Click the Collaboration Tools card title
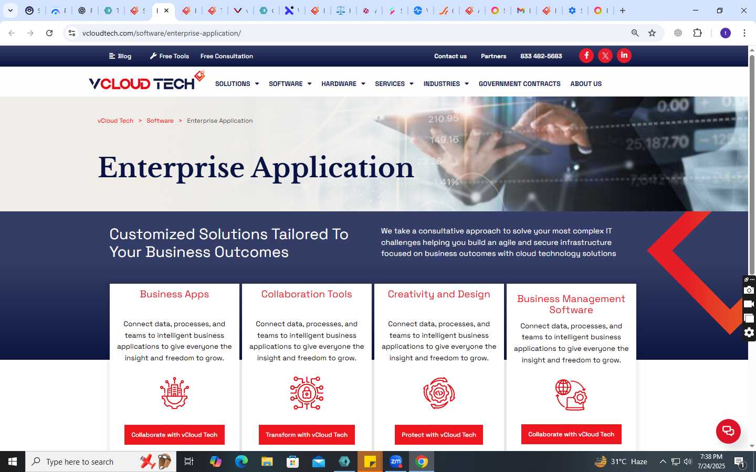Image resolution: width=756 pixels, height=472 pixels. tap(307, 294)
